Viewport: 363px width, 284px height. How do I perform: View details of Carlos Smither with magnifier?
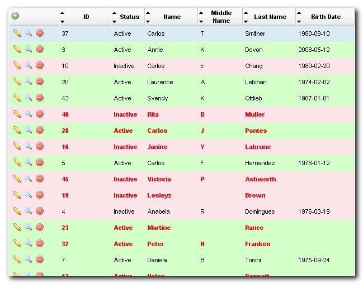[28, 33]
